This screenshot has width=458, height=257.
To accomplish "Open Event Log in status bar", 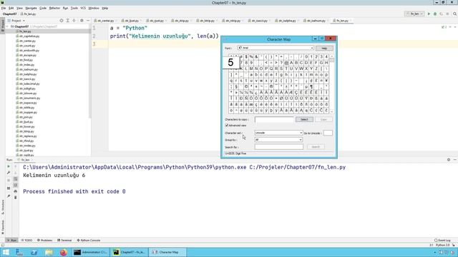I will point(442,241).
